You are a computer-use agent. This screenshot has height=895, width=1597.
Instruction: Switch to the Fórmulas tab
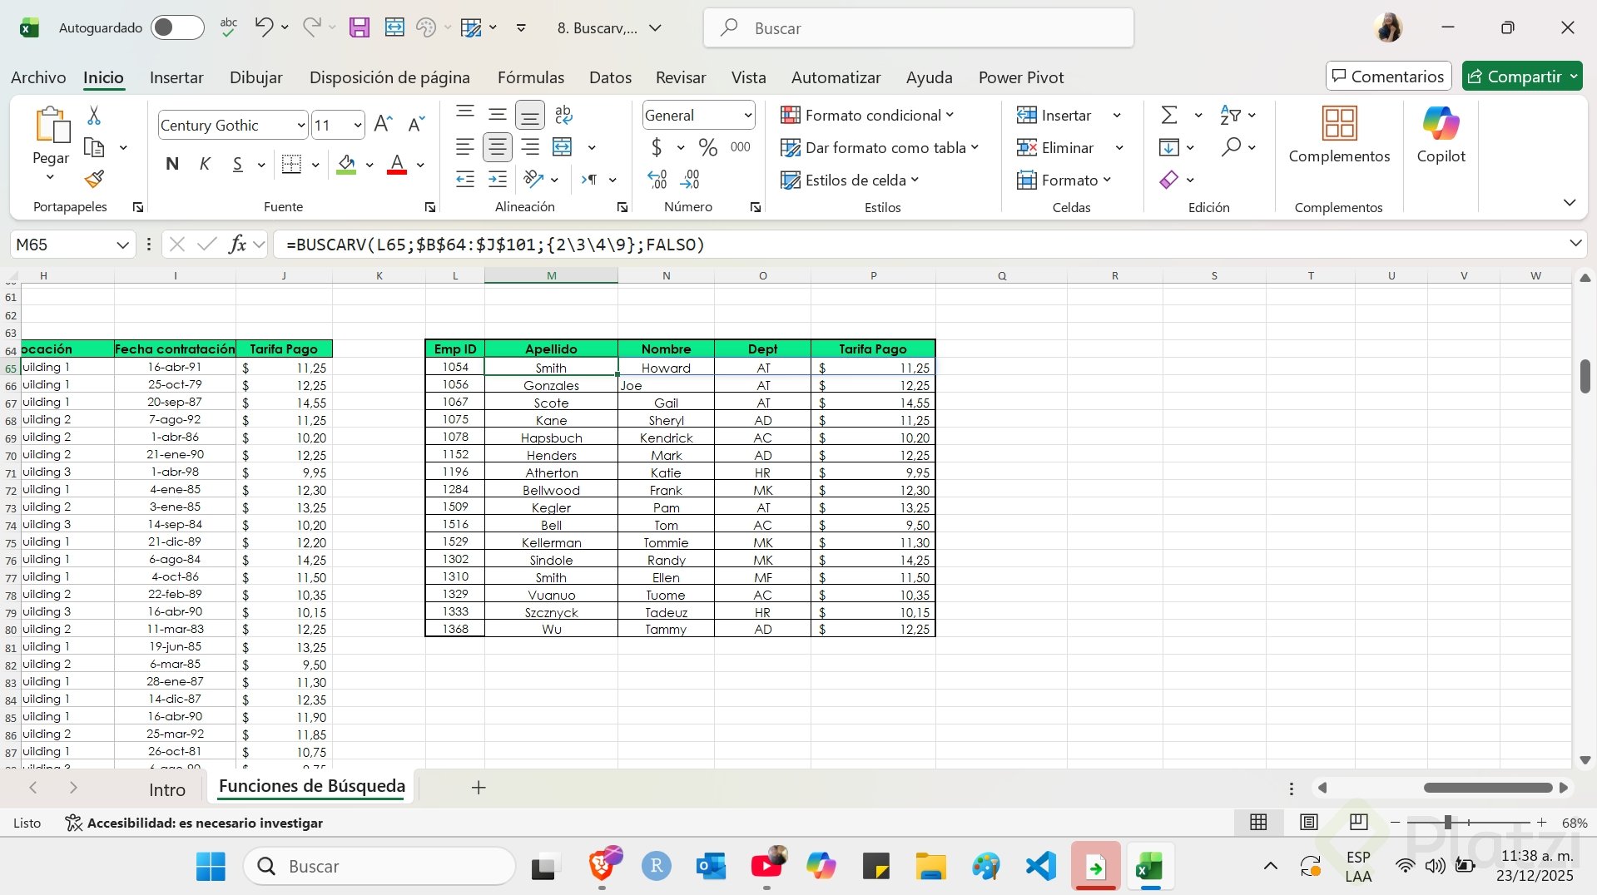531,77
